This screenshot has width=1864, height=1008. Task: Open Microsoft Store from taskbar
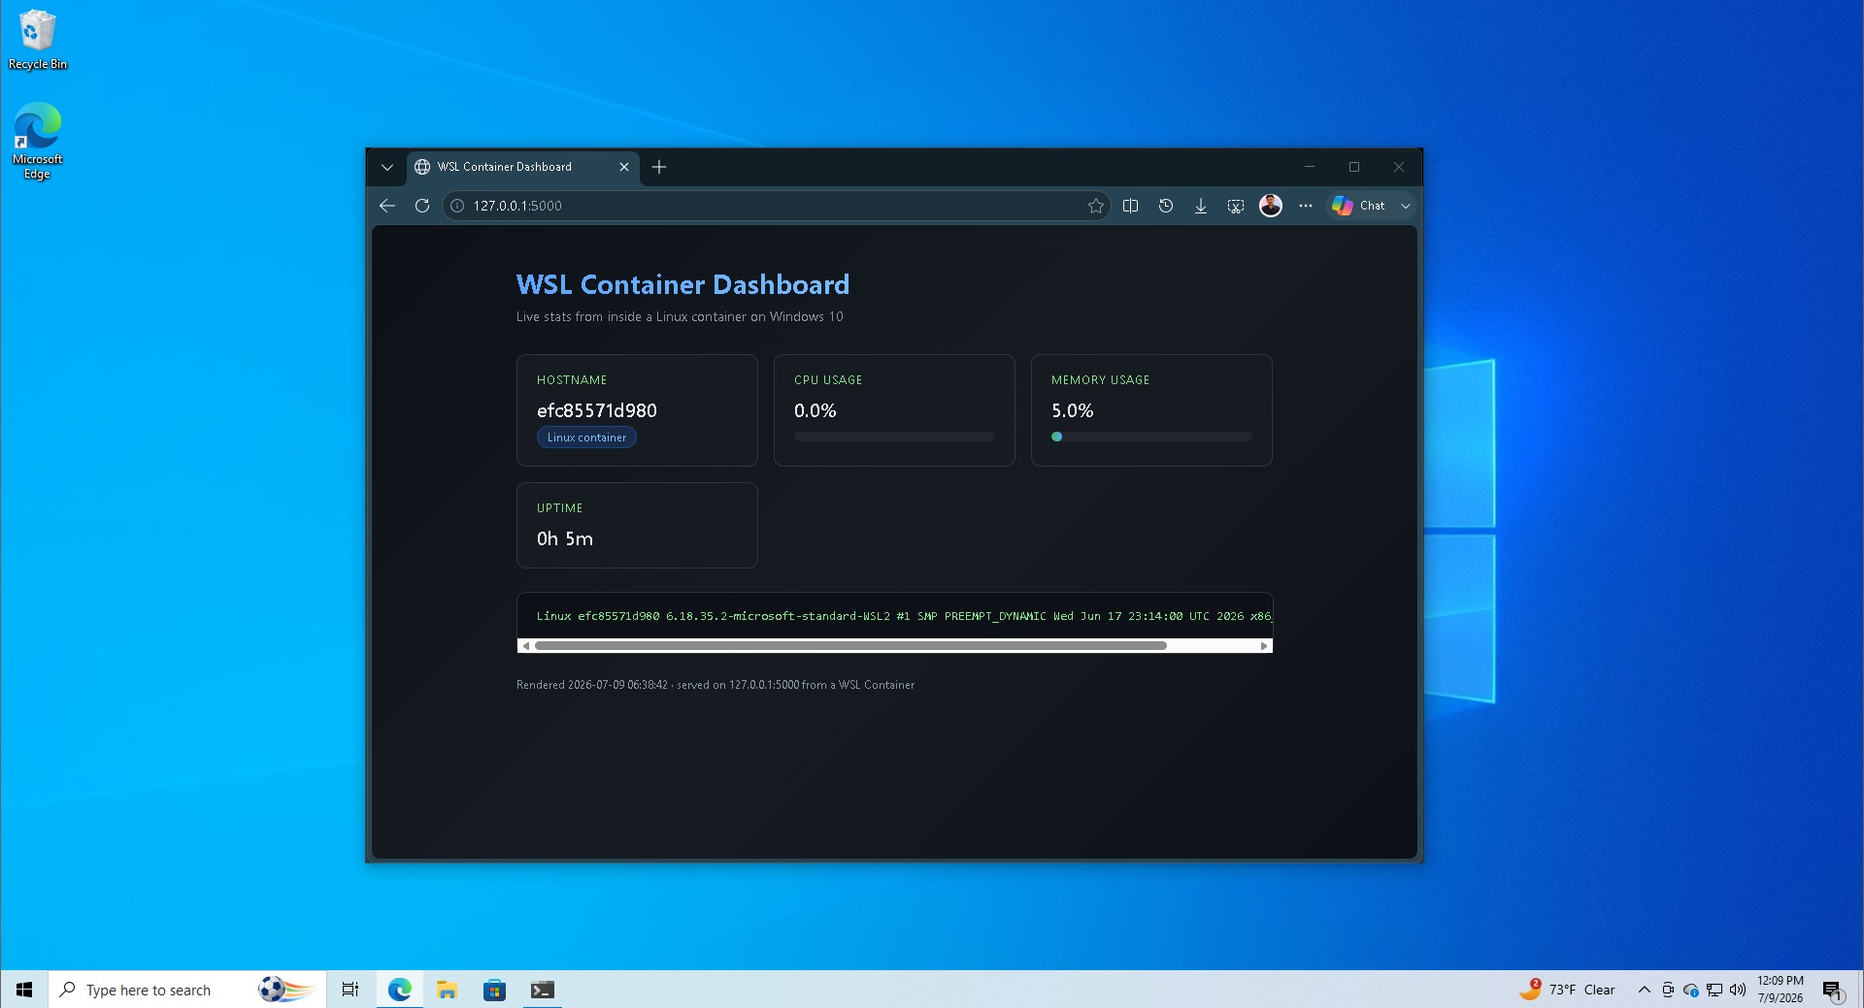(494, 990)
